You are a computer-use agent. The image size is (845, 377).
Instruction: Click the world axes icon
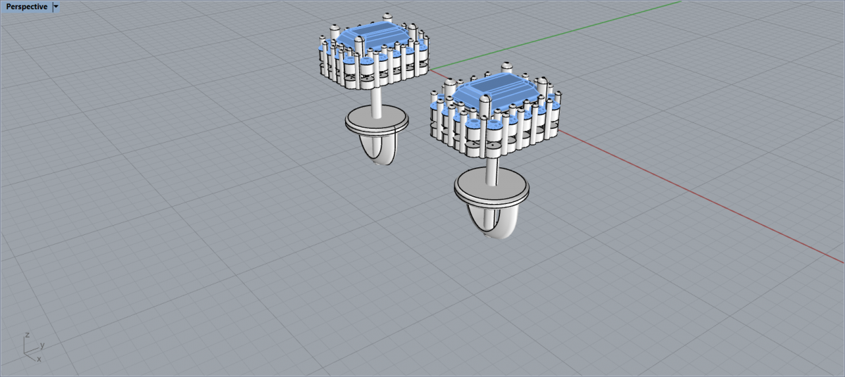32,347
